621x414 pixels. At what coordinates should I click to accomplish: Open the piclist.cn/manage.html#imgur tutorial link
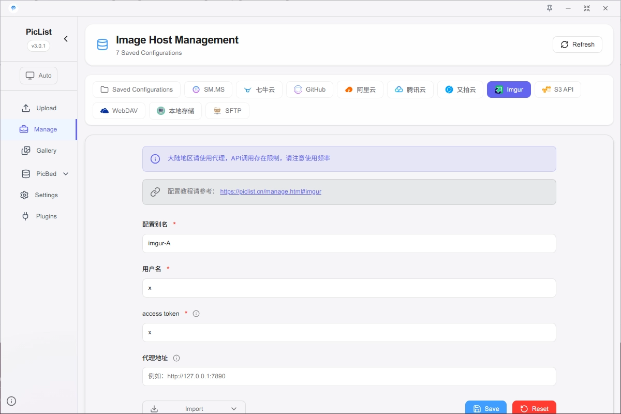pyautogui.click(x=271, y=191)
